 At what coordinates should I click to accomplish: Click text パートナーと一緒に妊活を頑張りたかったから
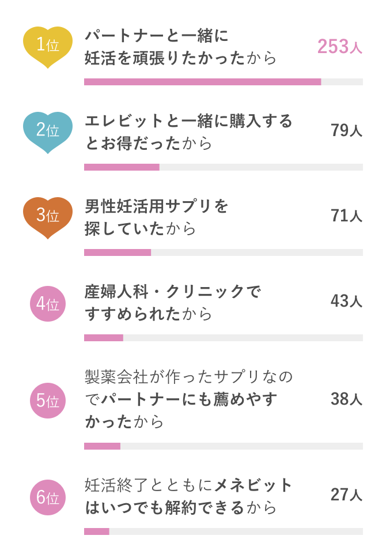(x=180, y=47)
